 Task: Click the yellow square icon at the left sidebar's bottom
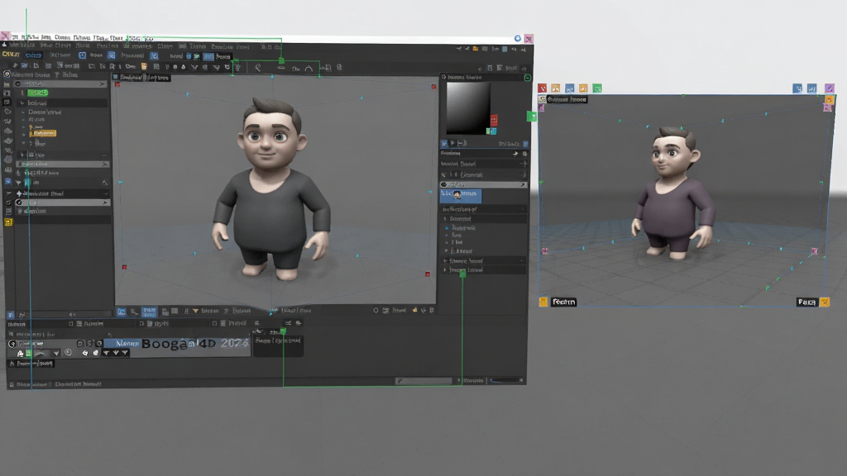pyautogui.click(x=8, y=221)
